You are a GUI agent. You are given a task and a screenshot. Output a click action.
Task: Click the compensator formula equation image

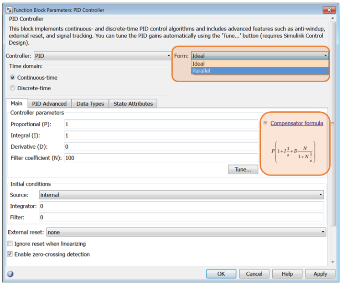[293, 152]
